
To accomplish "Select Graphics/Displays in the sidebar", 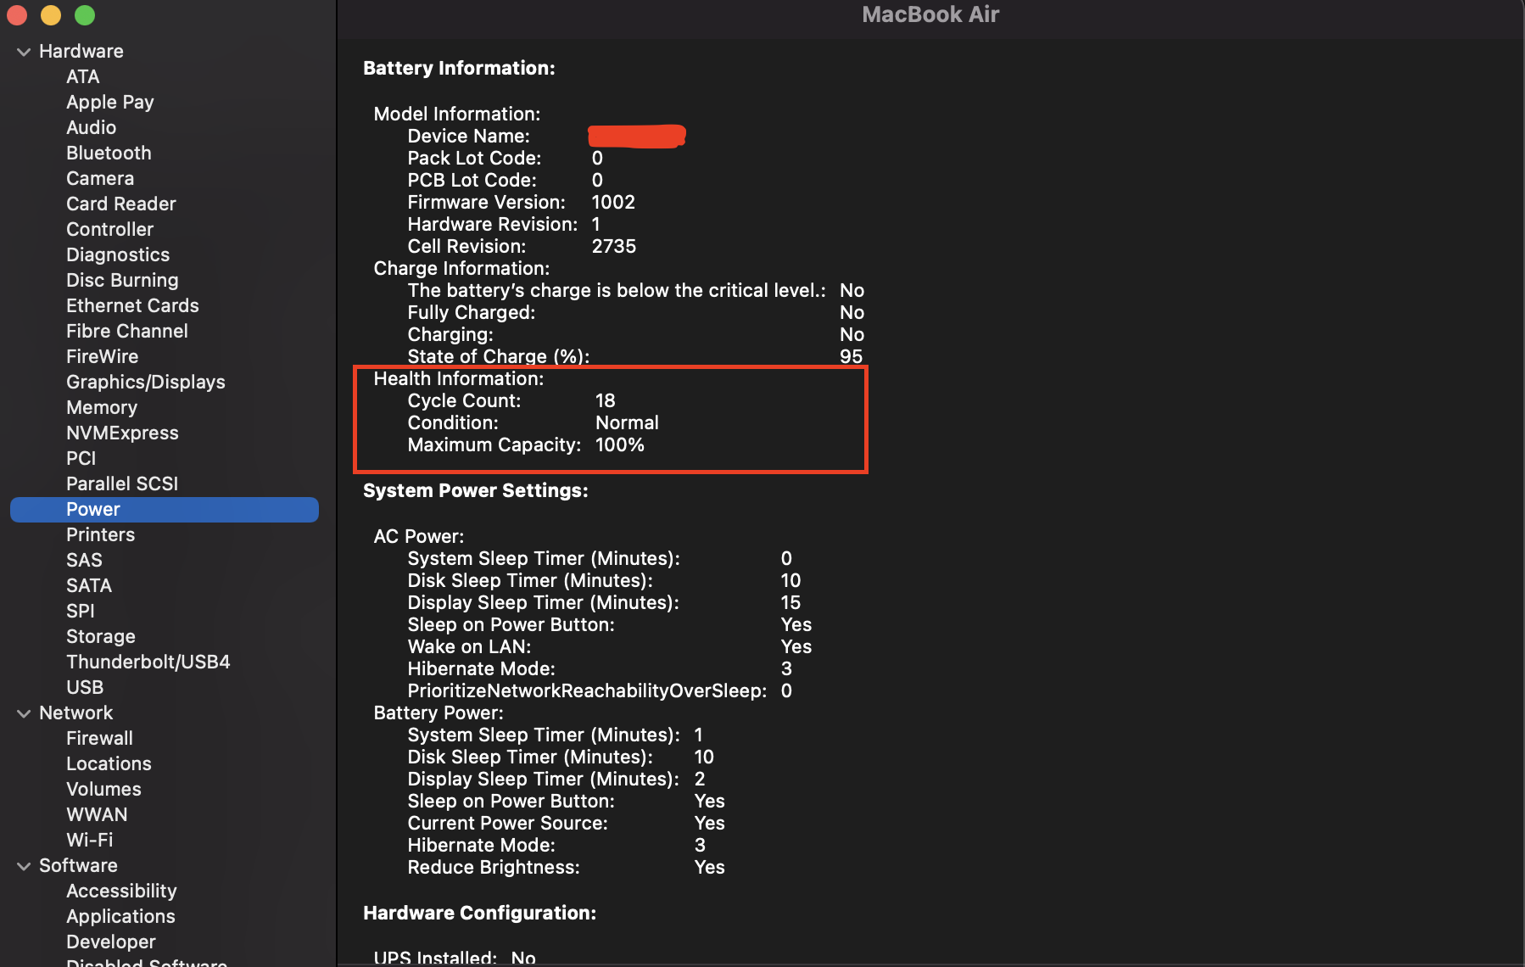I will 145,382.
